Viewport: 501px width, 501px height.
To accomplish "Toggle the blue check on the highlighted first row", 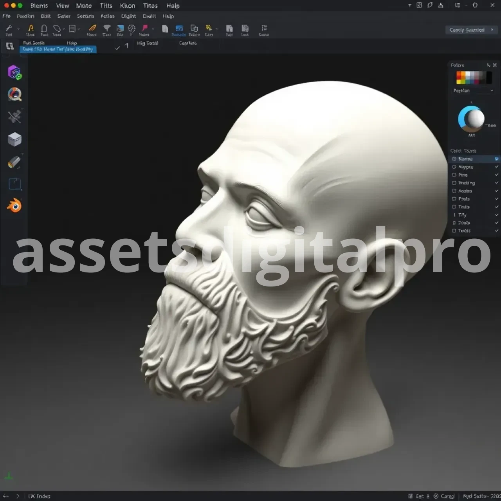I will 497,159.
